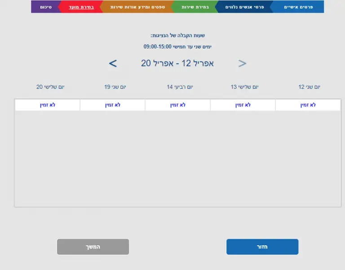The image size is (345, 270).
Task: Click לא זמין under יום שלישי 20
Action: click(47, 105)
